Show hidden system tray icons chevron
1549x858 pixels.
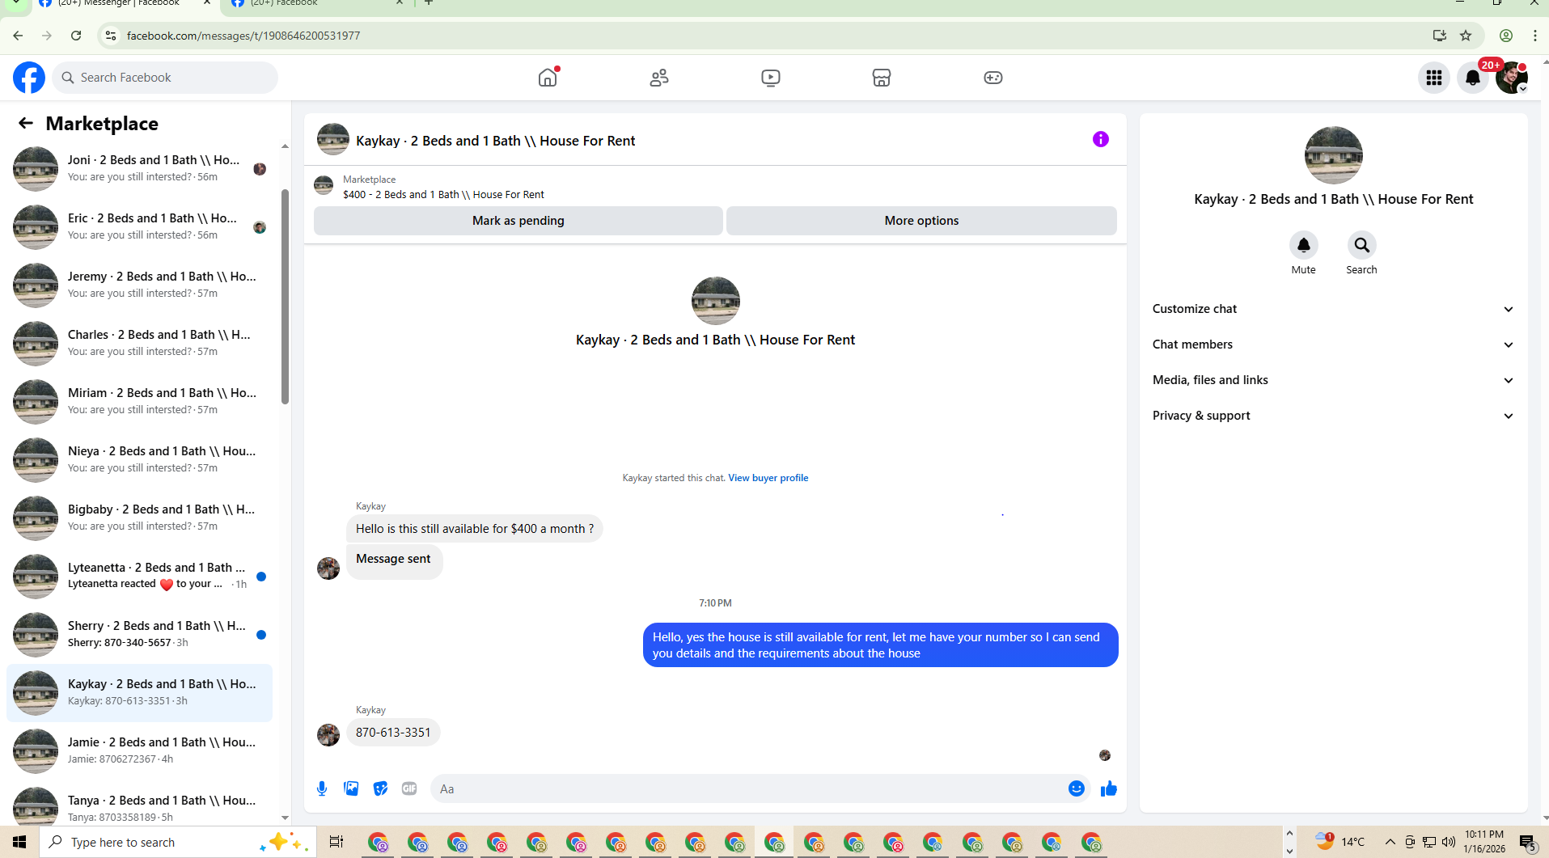tap(1390, 842)
